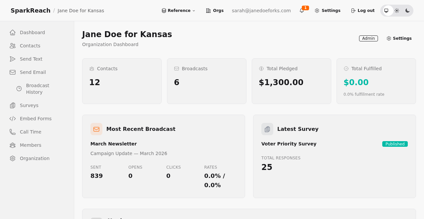Expand the Reference dropdown menu
The width and height of the screenshot is (424, 219).
click(x=178, y=10)
